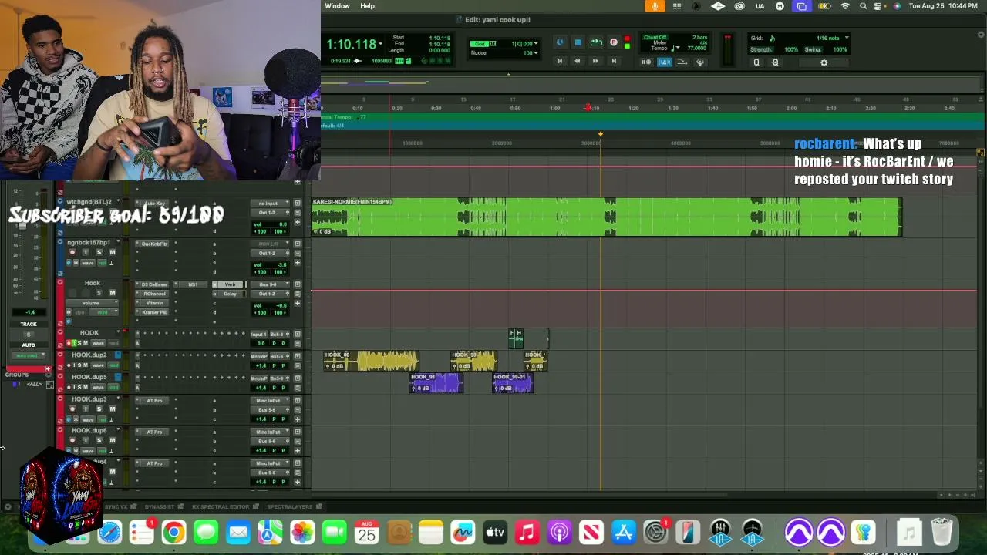This screenshot has width=987, height=555.
Task: Open Google Chrome from the Dock
Action: [173, 532]
